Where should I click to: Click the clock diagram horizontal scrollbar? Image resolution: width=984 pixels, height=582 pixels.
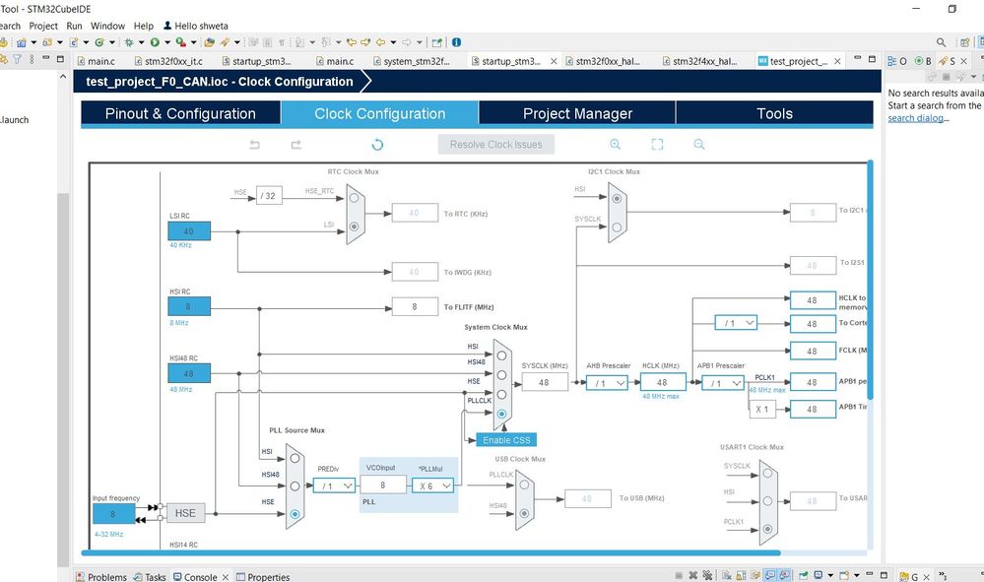(x=431, y=553)
